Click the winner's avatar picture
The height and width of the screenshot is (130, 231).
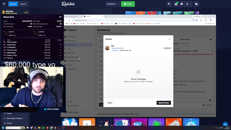click(107, 48)
